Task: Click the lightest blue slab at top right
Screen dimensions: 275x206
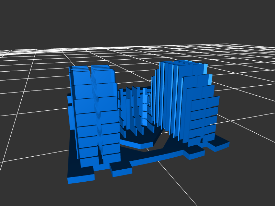Action: click(206, 74)
